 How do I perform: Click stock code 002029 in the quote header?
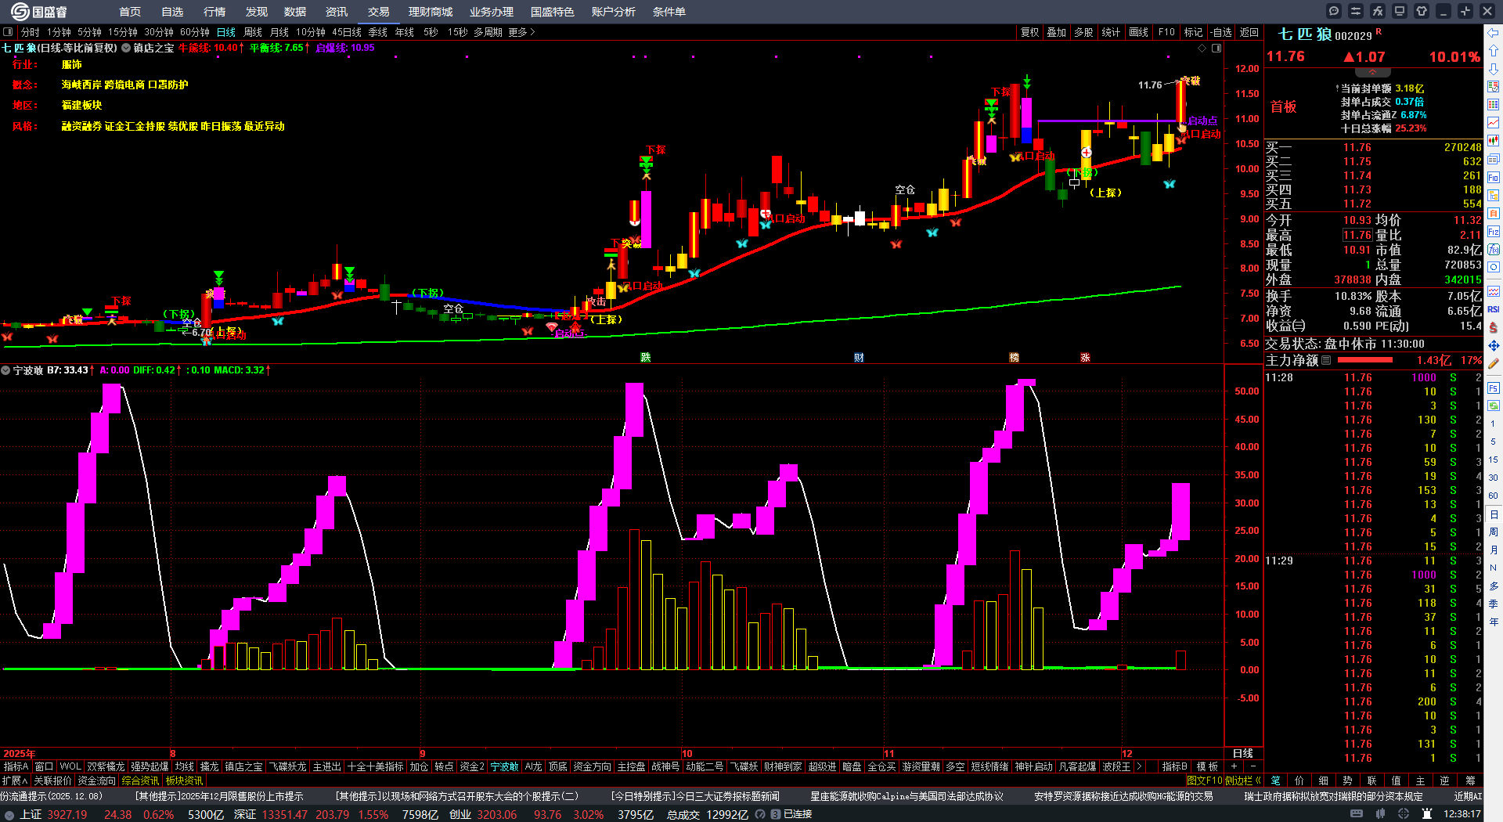pos(1353,36)
